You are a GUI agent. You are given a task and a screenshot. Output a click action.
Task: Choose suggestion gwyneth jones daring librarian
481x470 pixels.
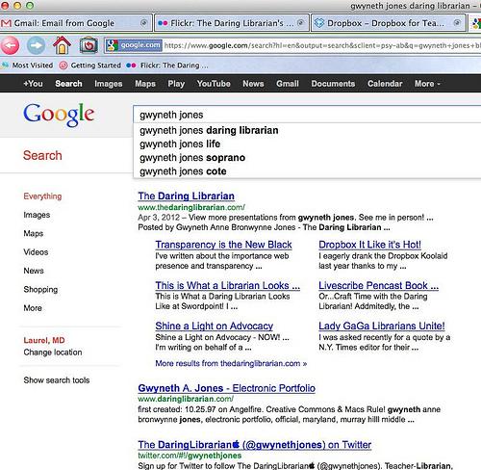click(209, 130)
